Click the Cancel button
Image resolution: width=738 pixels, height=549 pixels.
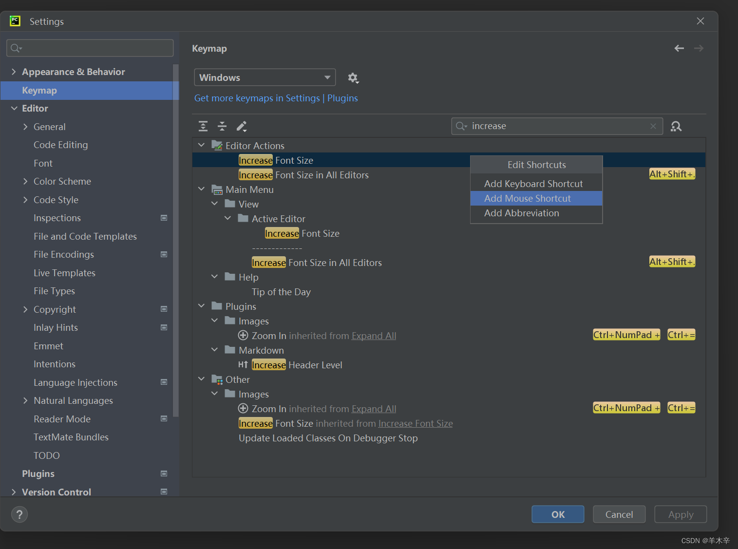coord(619,514)
